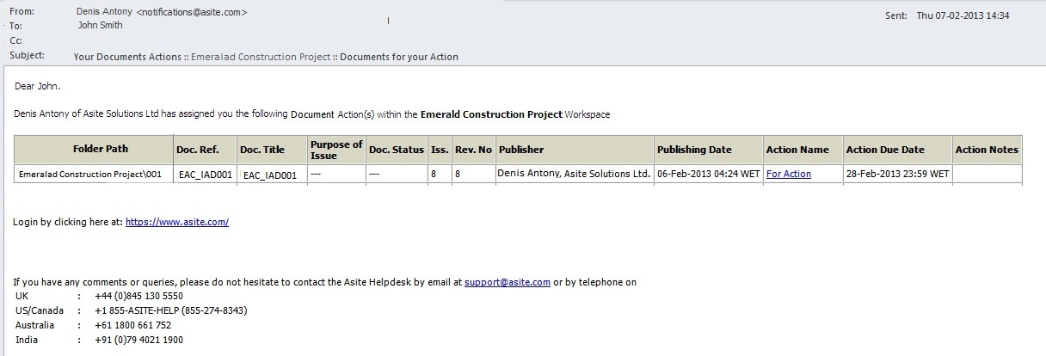Click the Purpose of Issue header
The image size is (1046, 356).
click(x=335, y=150)
